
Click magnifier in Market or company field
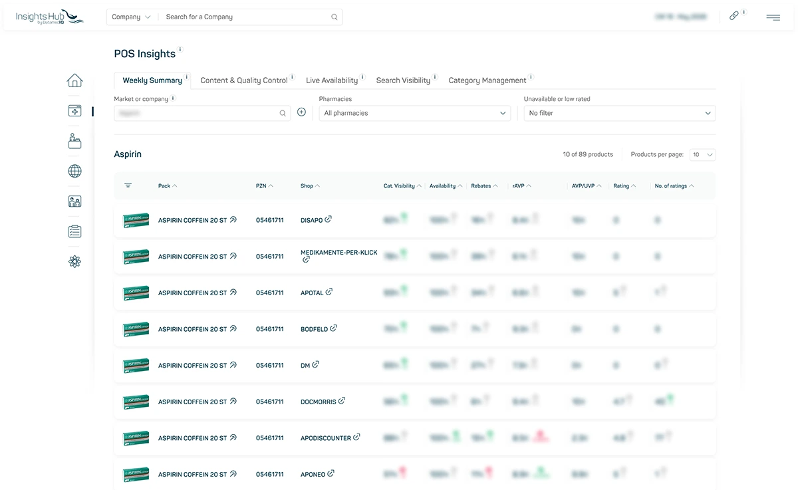point(283,114)
